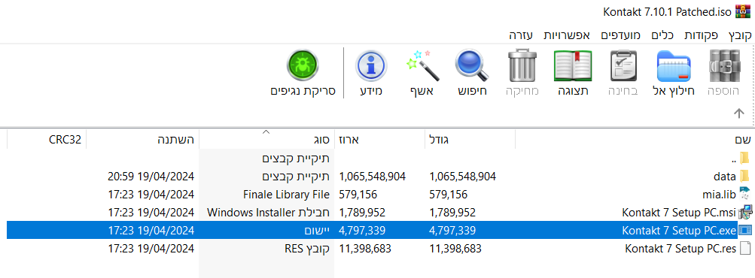755x278 pixels.
Task: Select Kontakt 7 Setup PC.msi file name
Action: [x=680, y=213]
